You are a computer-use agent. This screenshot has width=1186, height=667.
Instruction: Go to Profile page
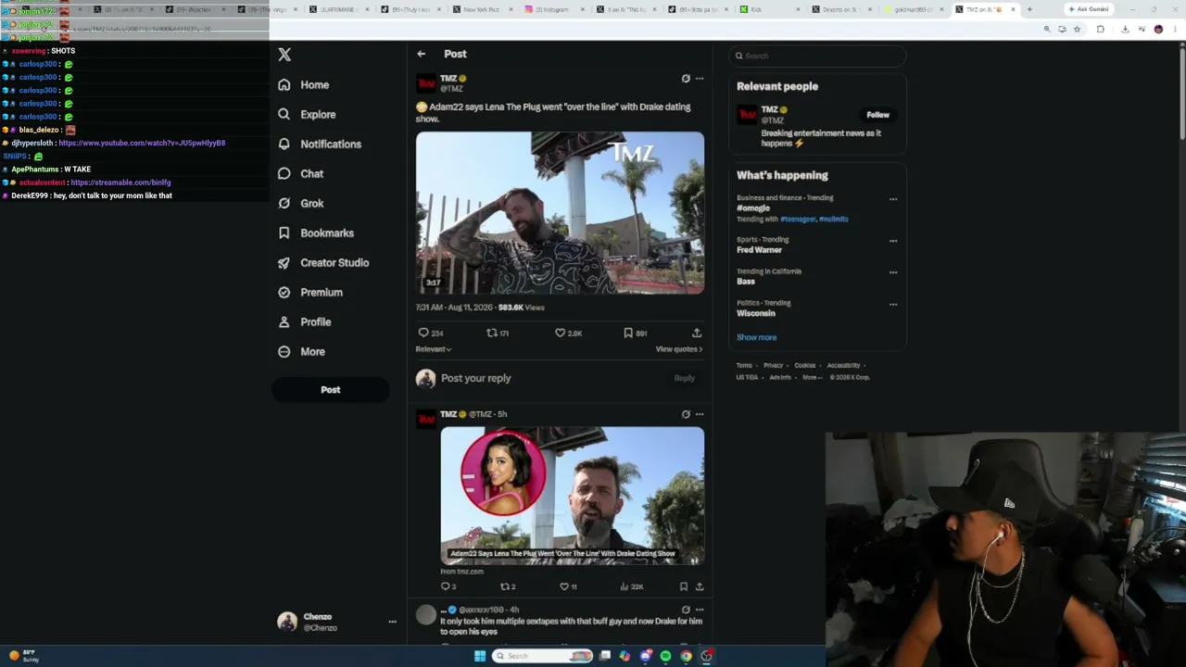pyautogui.click(x=304, y=321)
